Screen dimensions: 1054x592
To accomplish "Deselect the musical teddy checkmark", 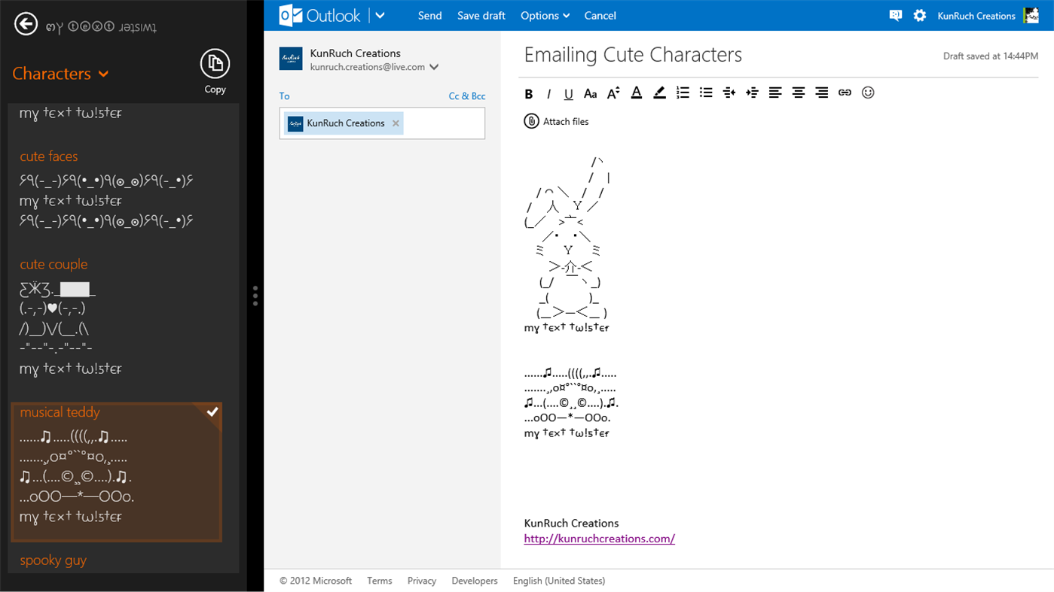I will point(212,411).
